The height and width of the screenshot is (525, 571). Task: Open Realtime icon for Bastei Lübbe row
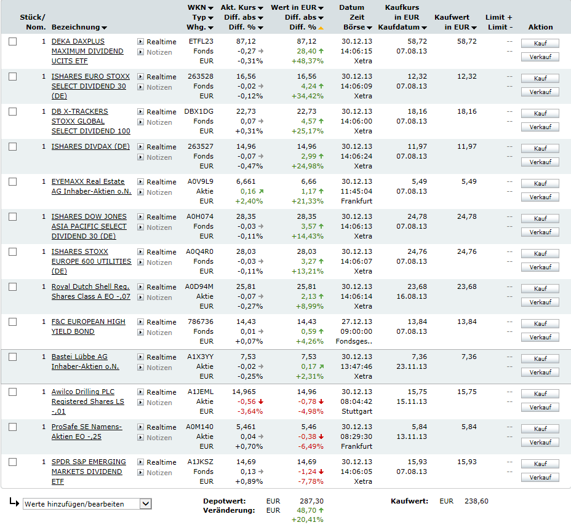tap(140, 357)
